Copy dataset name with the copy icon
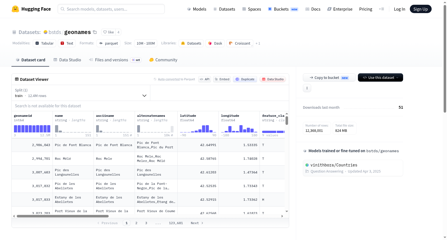Image resolution: width=447 pixels, height=240 pixels. (95, 32)
